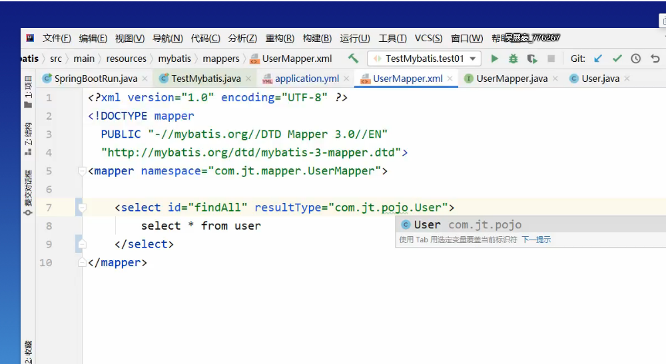This screenshot has height=364, width=666.
Task: Run TestMybatis.test01 with the green play button
Action: pyautogui.click(x=494, y=59)
